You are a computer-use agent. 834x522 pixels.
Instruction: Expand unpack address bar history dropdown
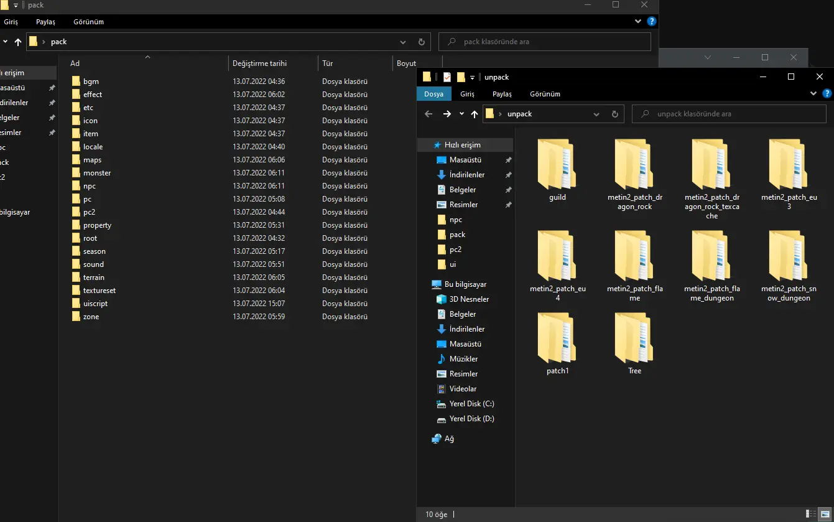point(596,114)
